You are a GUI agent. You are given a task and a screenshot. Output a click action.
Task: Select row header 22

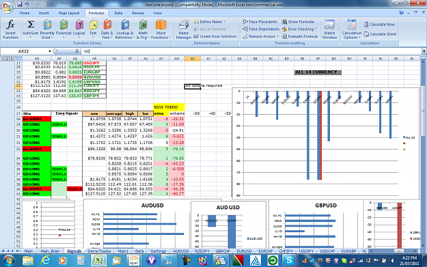(18, 86)
